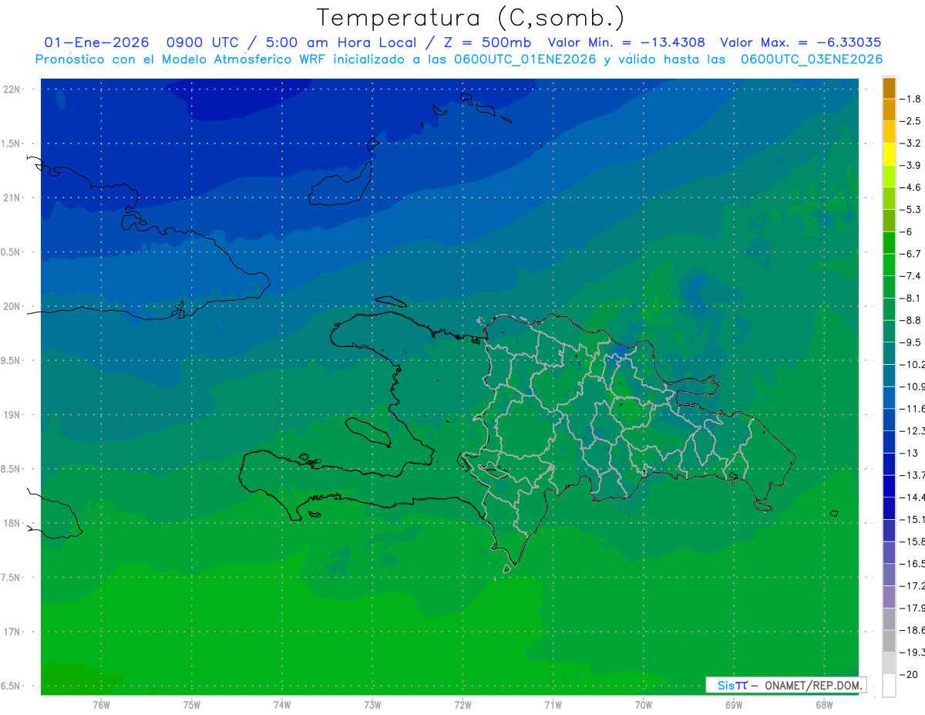
Task: Click the Sisπ ONAMET/REP.DOM. logo
Action: [x=785, y=685]
